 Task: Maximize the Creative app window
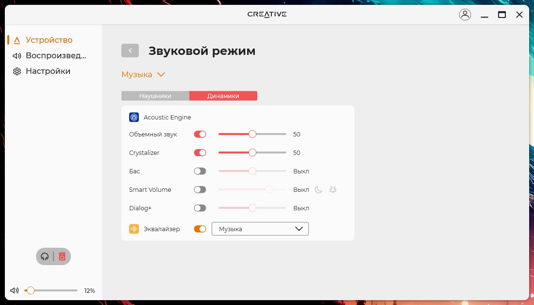[x=501, y=15]
